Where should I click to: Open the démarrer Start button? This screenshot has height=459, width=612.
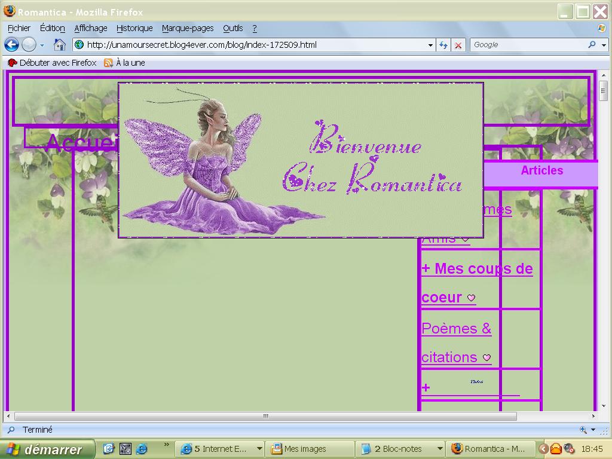pyautogui.click(x=47, y=449)
